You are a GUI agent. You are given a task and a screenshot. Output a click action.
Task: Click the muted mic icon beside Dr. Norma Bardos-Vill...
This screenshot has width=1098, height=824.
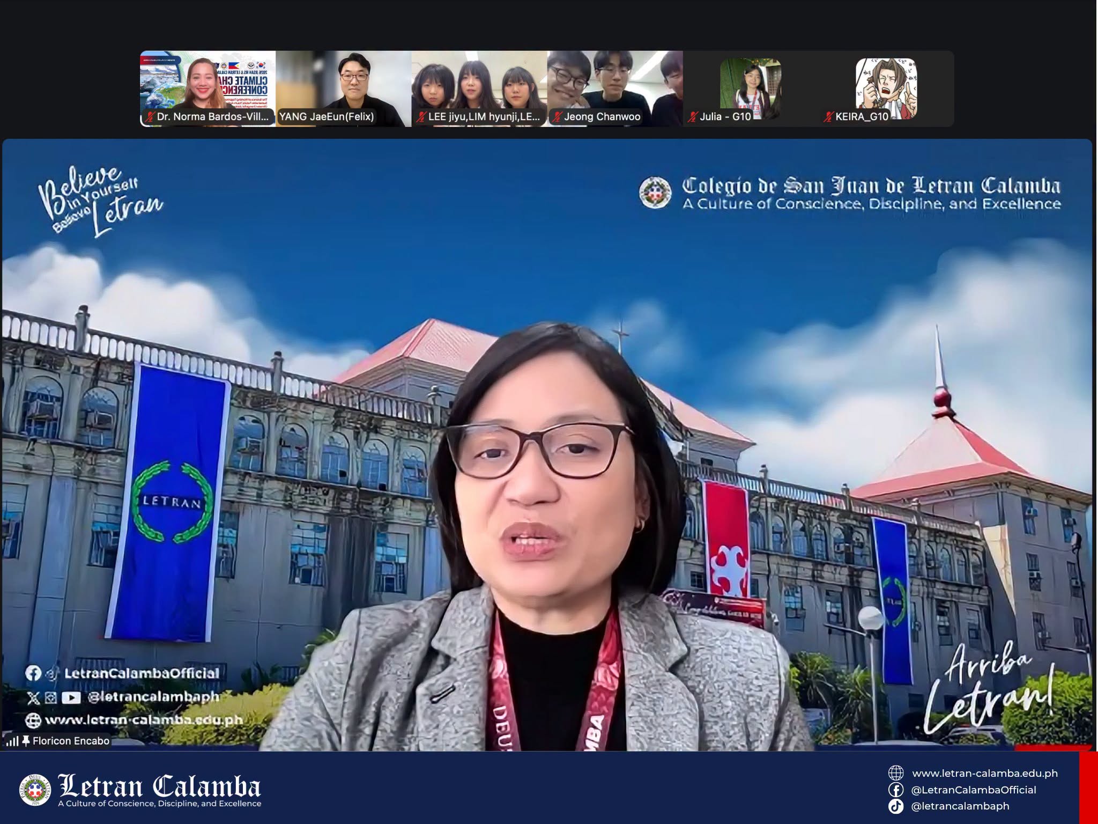click(x=151, y=116)
